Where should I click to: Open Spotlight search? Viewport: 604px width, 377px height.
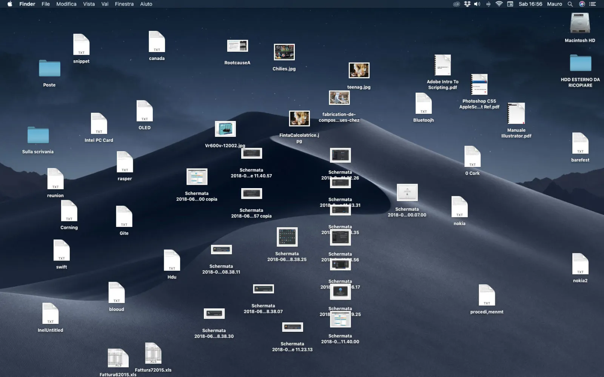click(570, 4)
